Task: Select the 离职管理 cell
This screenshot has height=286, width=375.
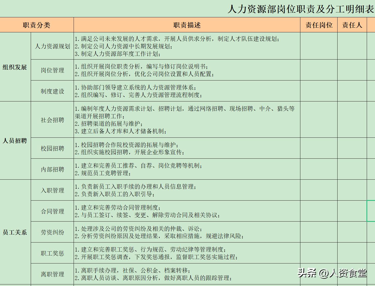Action: (x=52, y=274)
